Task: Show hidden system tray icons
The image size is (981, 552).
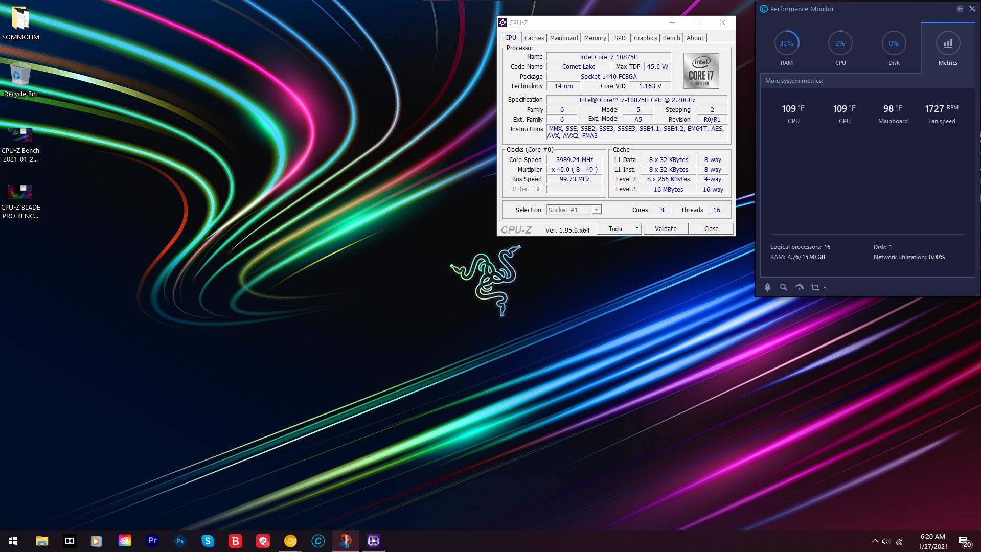Action: pos(875,541)
